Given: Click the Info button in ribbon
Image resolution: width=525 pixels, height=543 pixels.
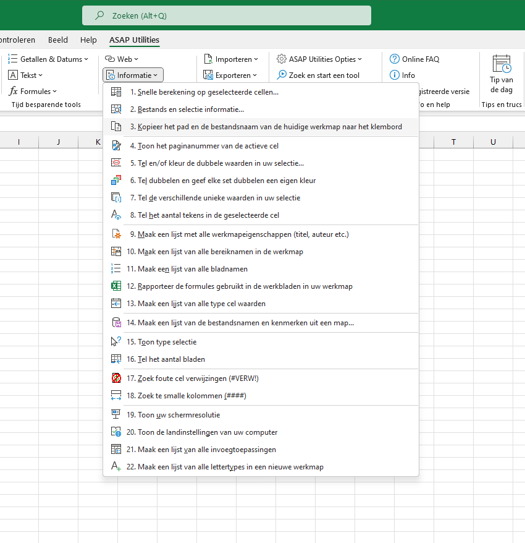Looking at the screenshot, I should pos(402,75).
